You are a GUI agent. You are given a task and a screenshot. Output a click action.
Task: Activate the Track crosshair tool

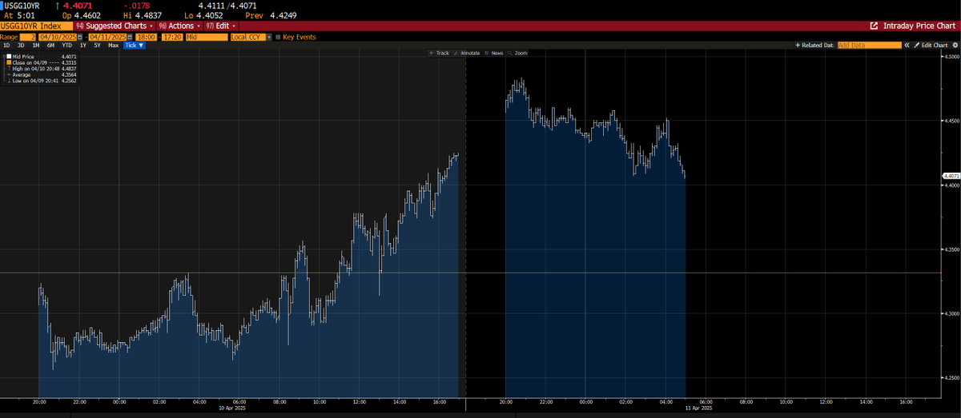click(x=439, y=53)
